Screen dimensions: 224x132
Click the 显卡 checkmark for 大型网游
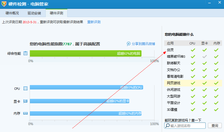tap(205, 96)
